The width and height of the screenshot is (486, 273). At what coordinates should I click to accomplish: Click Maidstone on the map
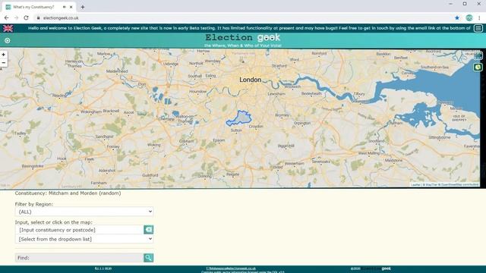click(393, 160)
